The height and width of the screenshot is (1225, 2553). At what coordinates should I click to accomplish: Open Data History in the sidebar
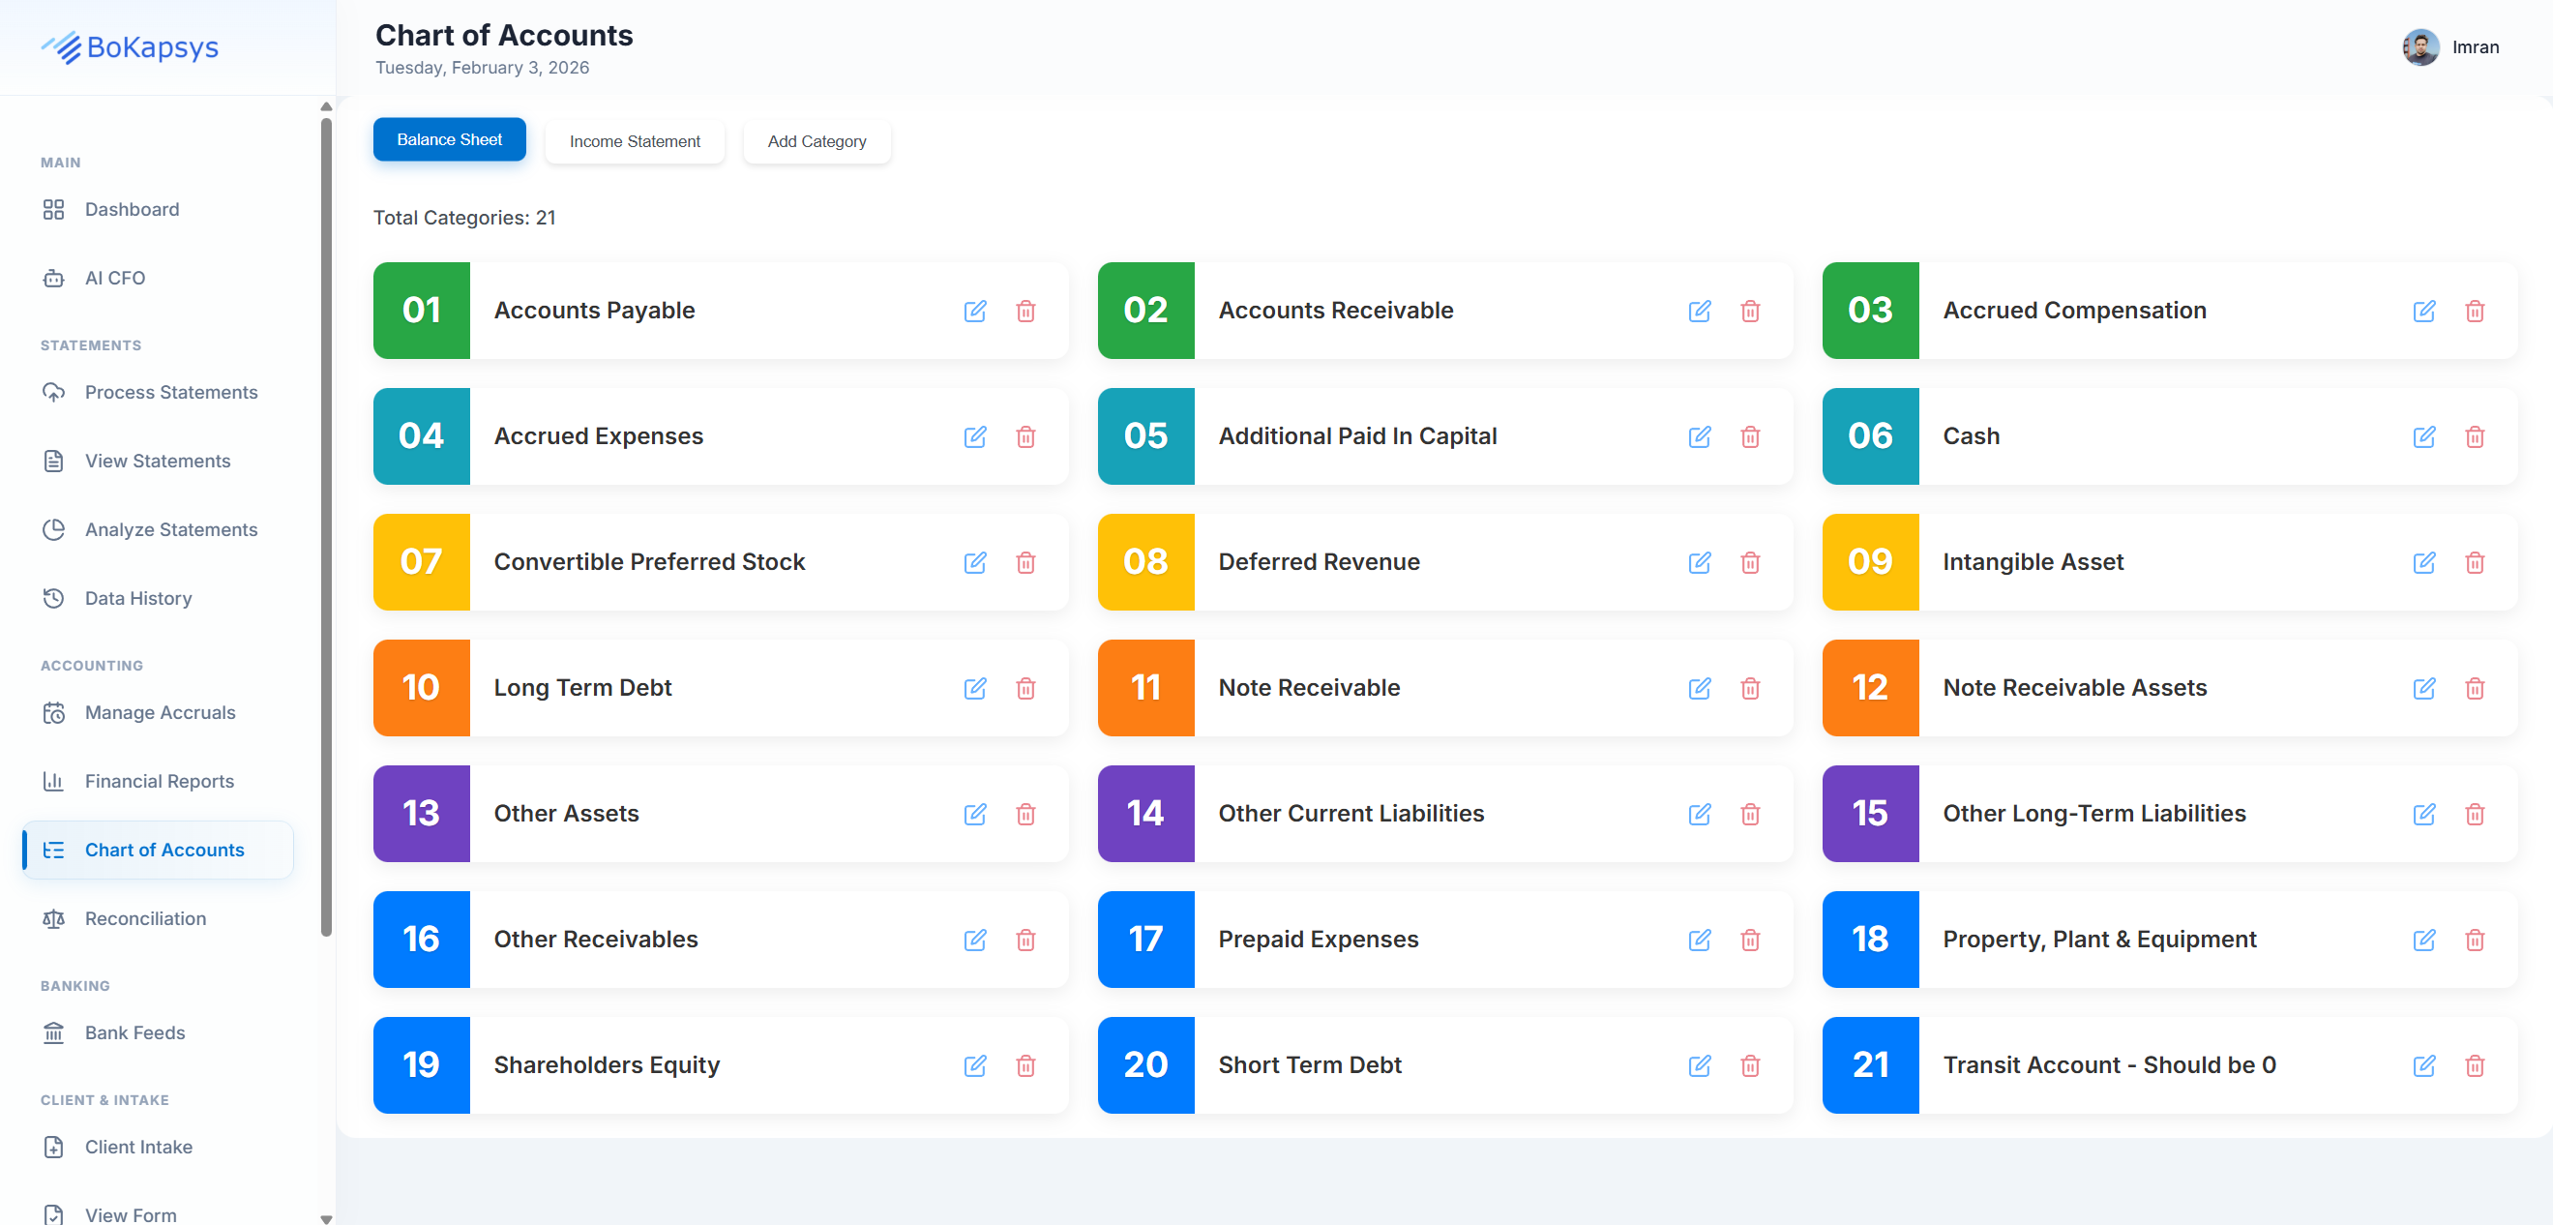coord(136,598)
